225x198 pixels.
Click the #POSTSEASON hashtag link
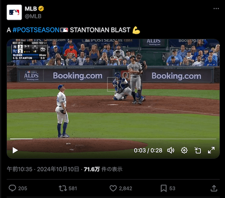(x=36, y=30)
